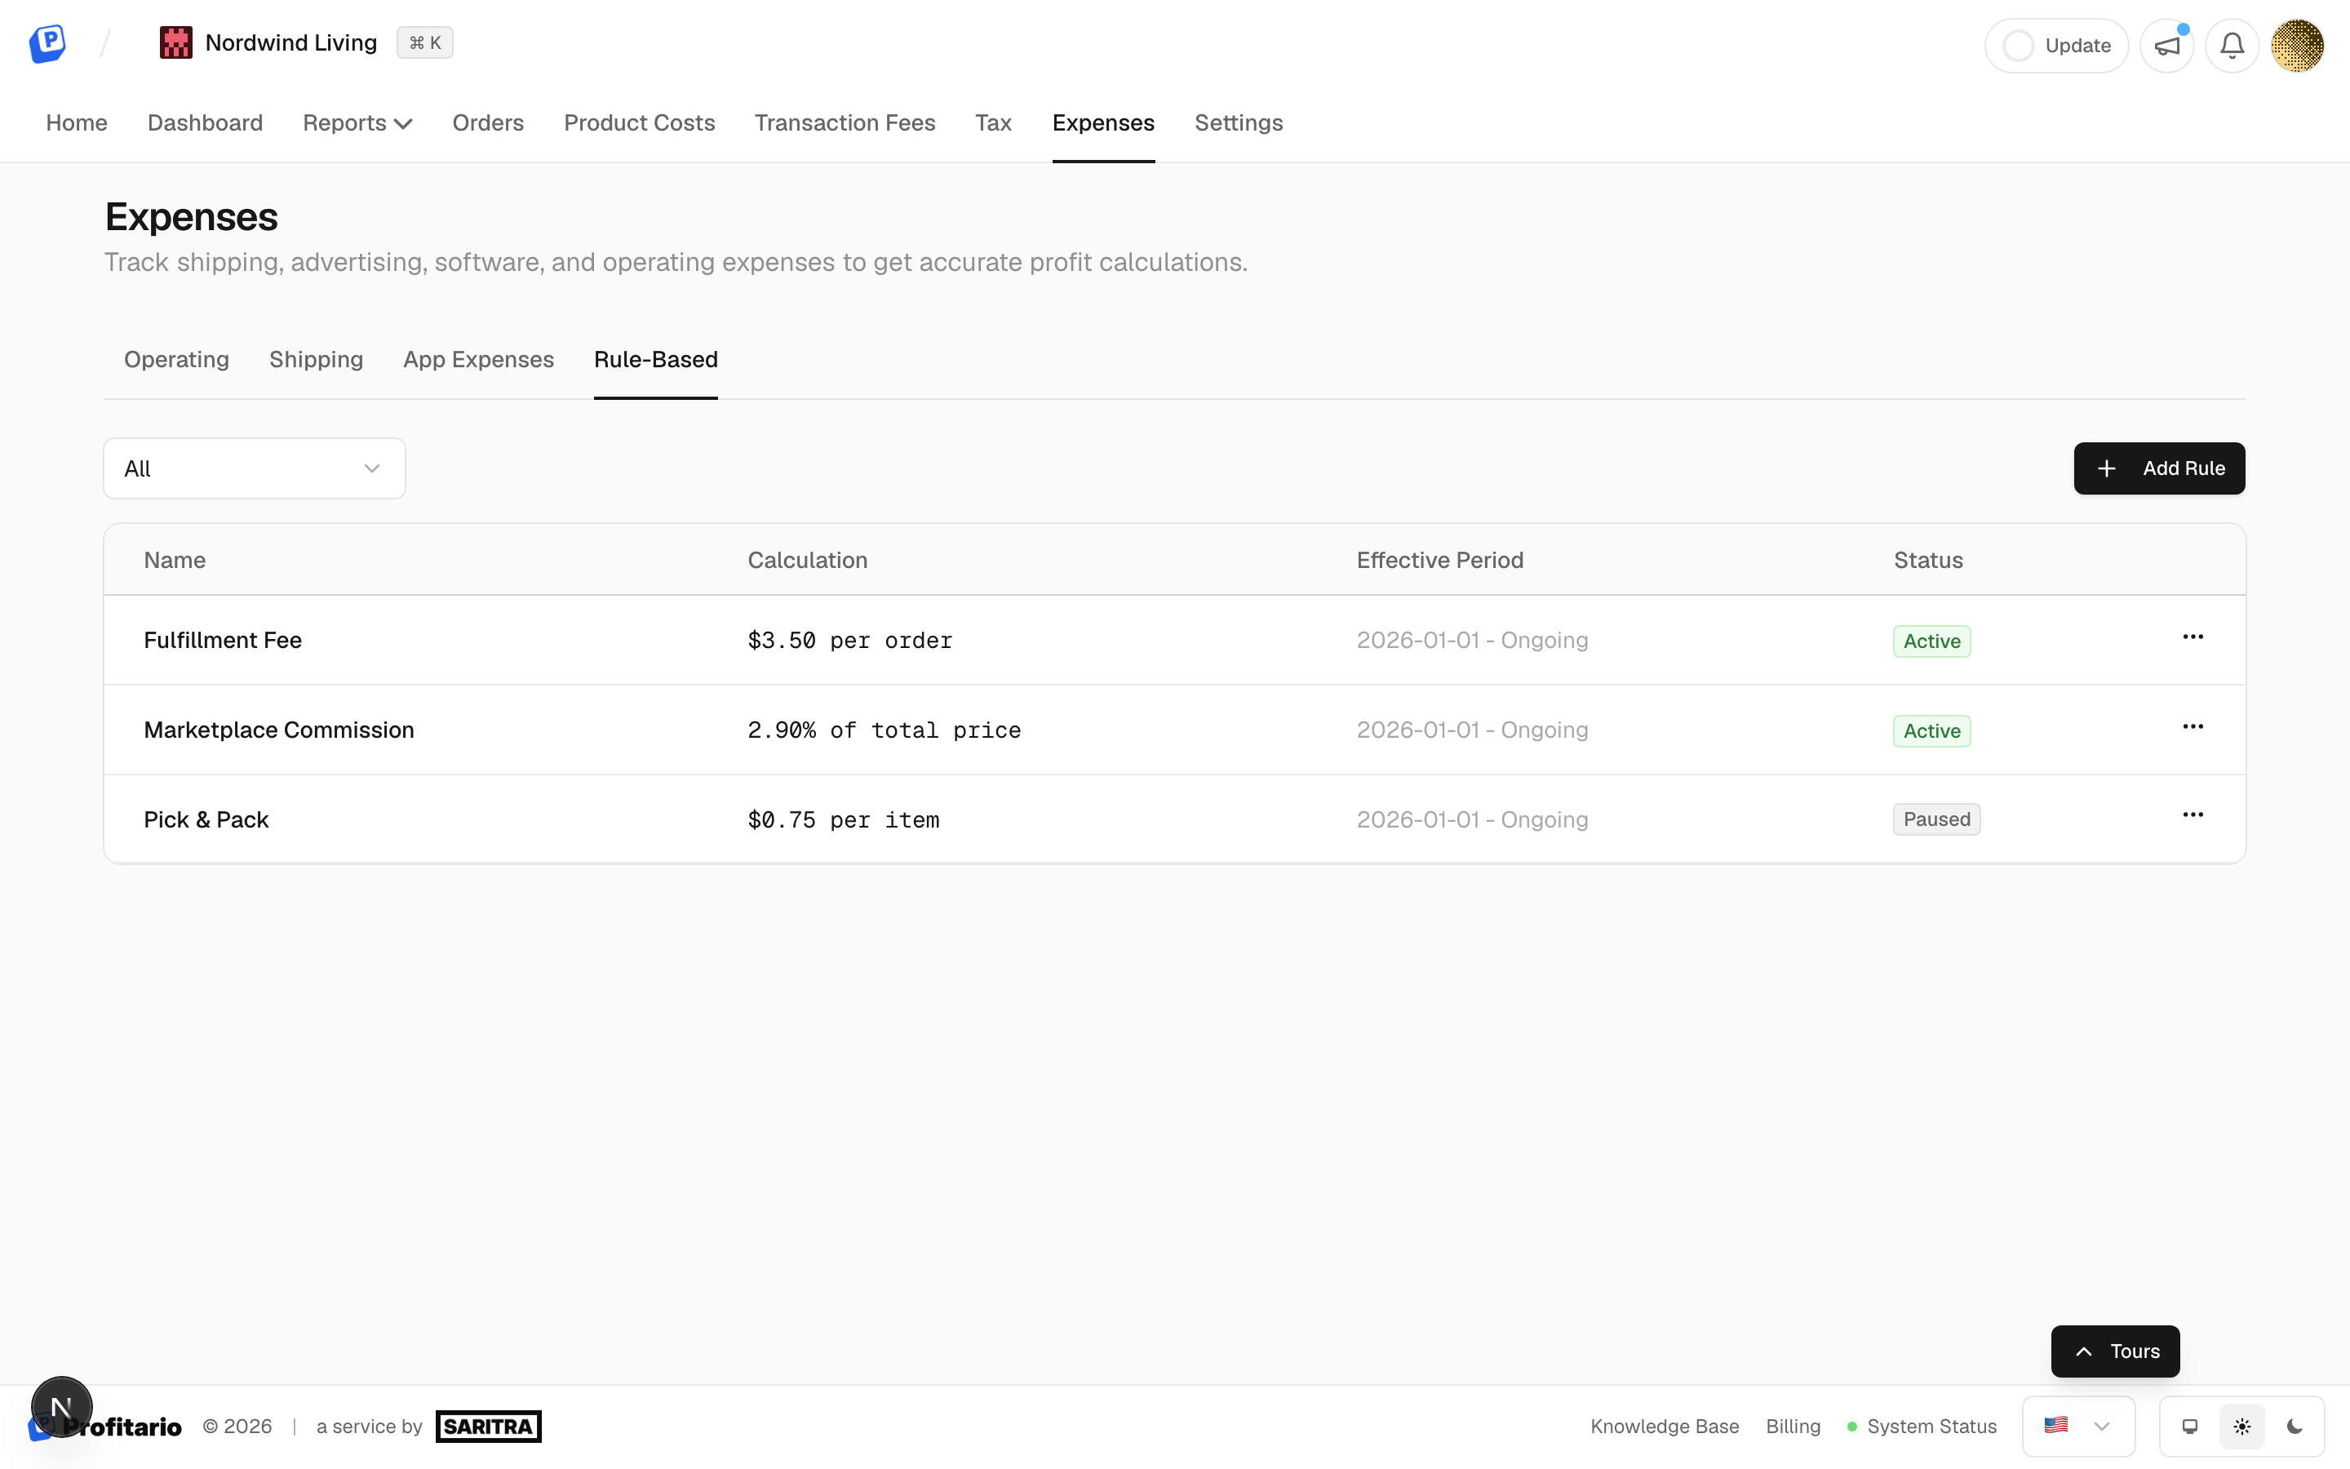The image size is (2350, 1469).
Task: Click the Add Rule button
Action: tap(2159, 468)
